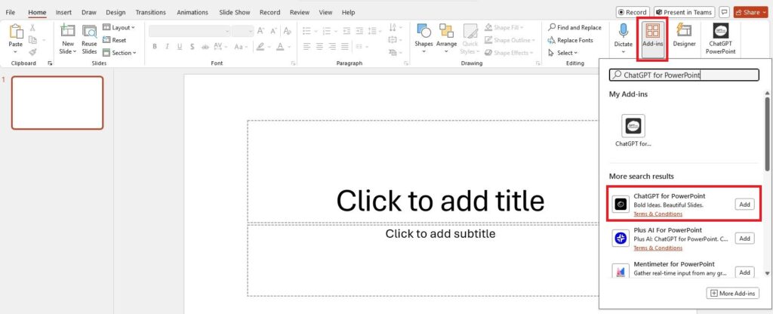Expand the Section dropdown

point(119,53)
